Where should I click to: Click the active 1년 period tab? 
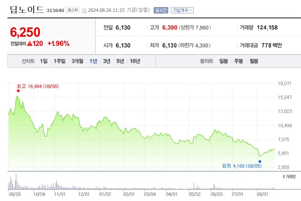point(93,61)
